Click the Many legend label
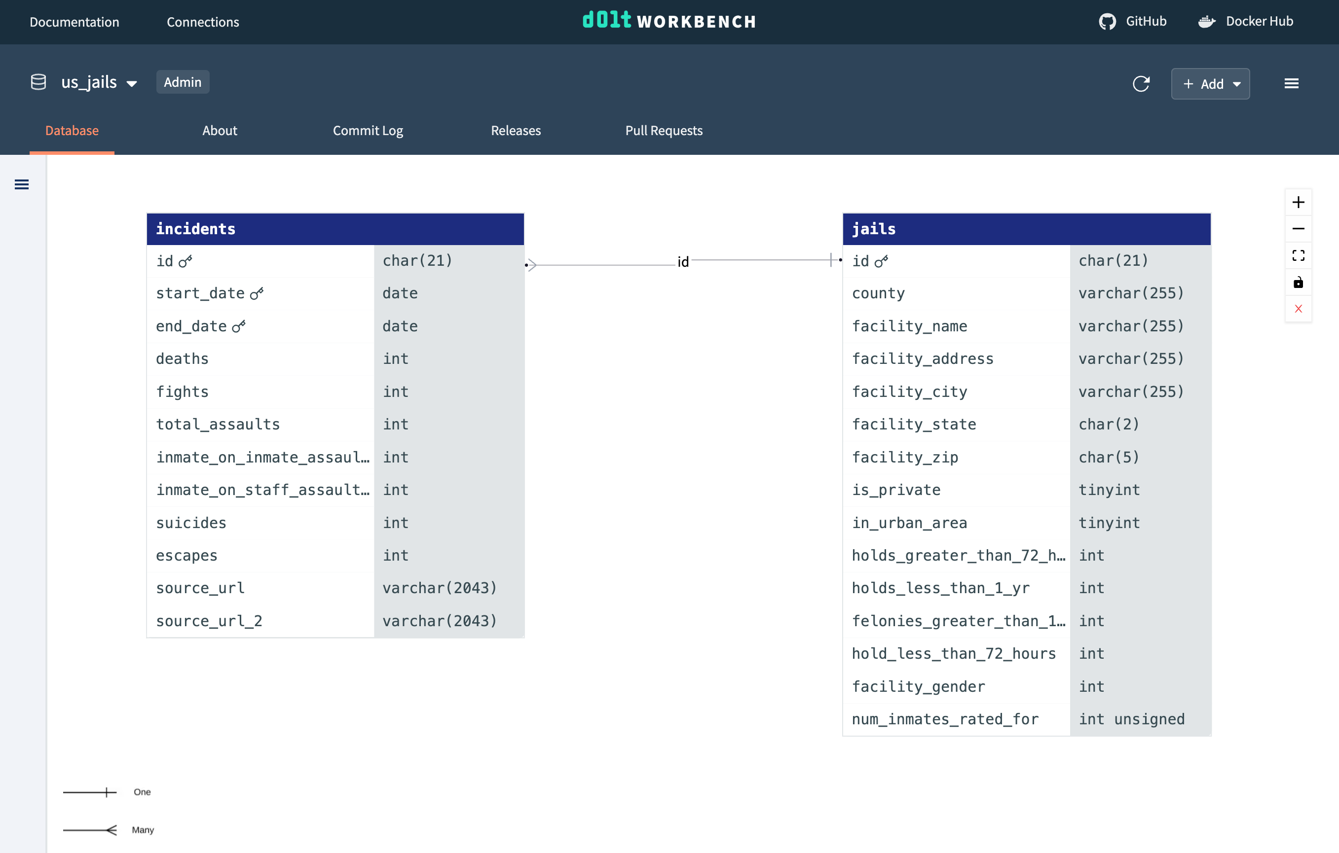Image resolution: width=1339 pixels, height=853 pixels. (x=143, y=830)
